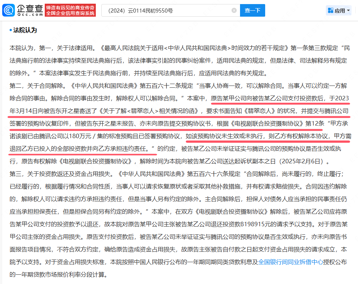Click the 企查查 brand name text
358x284 pixels.
coord(29,9)
